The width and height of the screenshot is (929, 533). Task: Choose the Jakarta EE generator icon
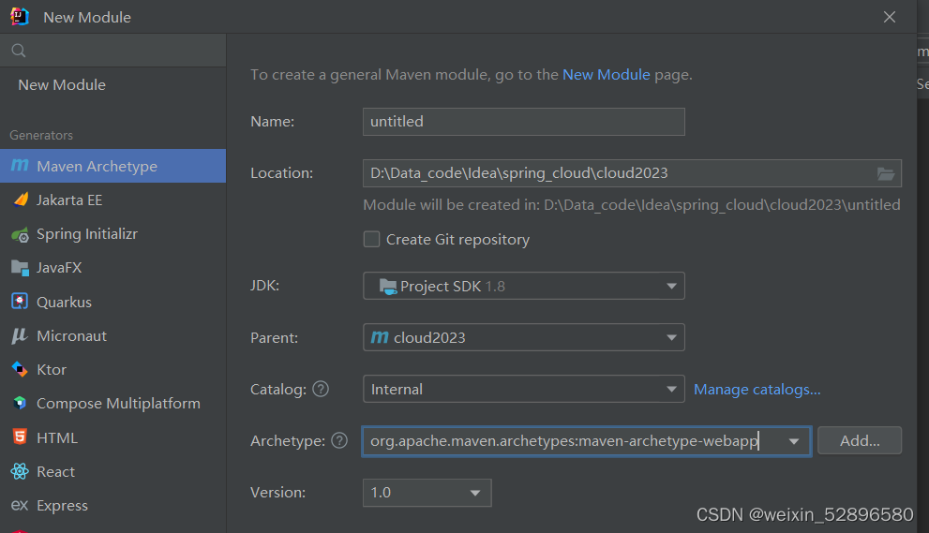20,200
